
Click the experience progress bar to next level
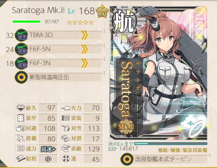pyautogui.click(x=171, y=144)
